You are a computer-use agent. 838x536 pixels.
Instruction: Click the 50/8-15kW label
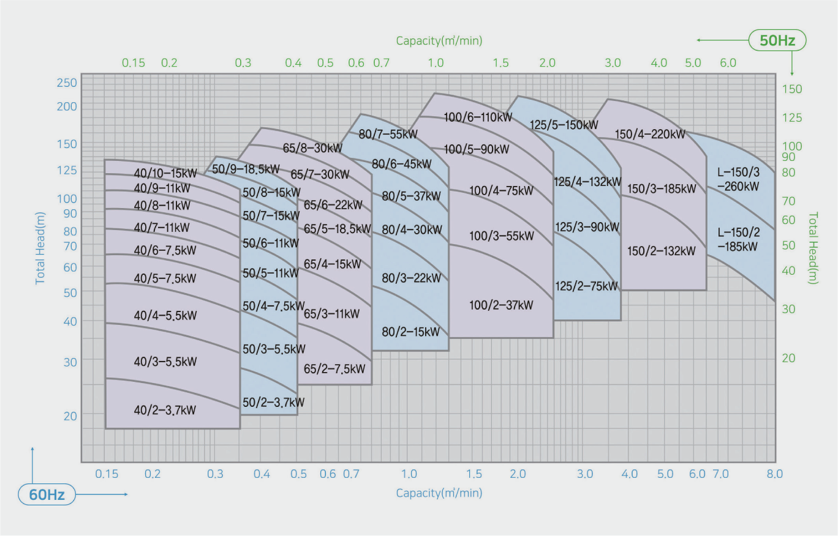click(271, 192)
